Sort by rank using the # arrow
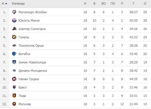Image resolution: width=151 pixels, height=109 pixels. coord(4,3)
